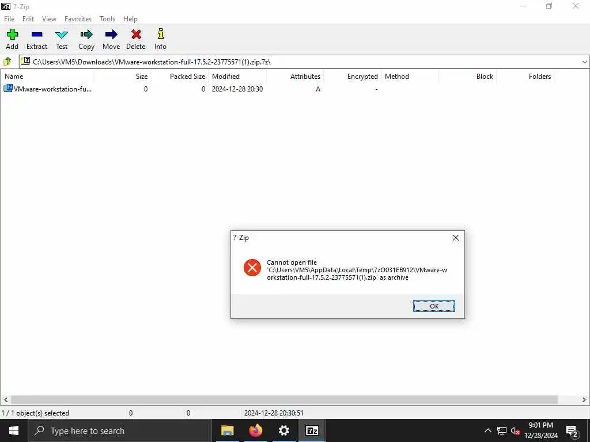Screen dimensions: 590x442
Task: Open the Tools menu
Action: click(x=107, y=19)
